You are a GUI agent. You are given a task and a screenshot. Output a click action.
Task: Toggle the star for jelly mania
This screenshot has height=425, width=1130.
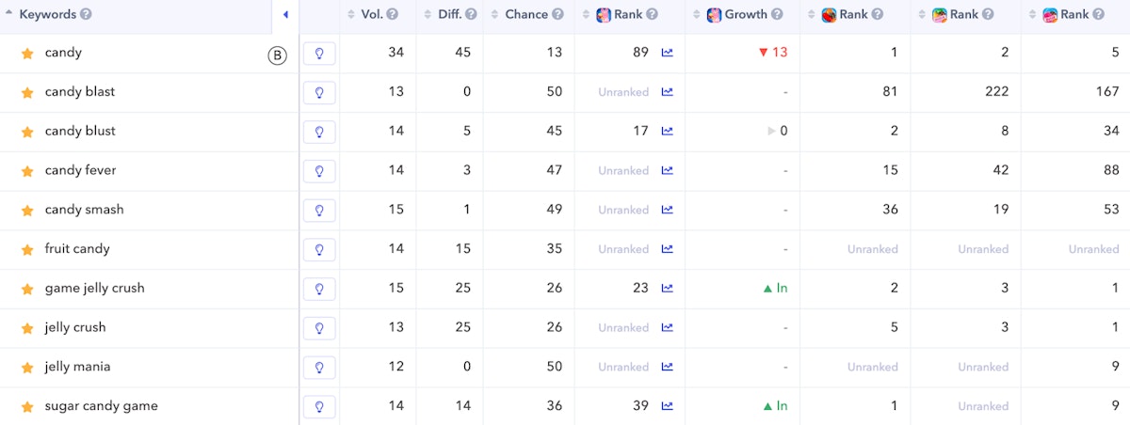click(27, 368)
